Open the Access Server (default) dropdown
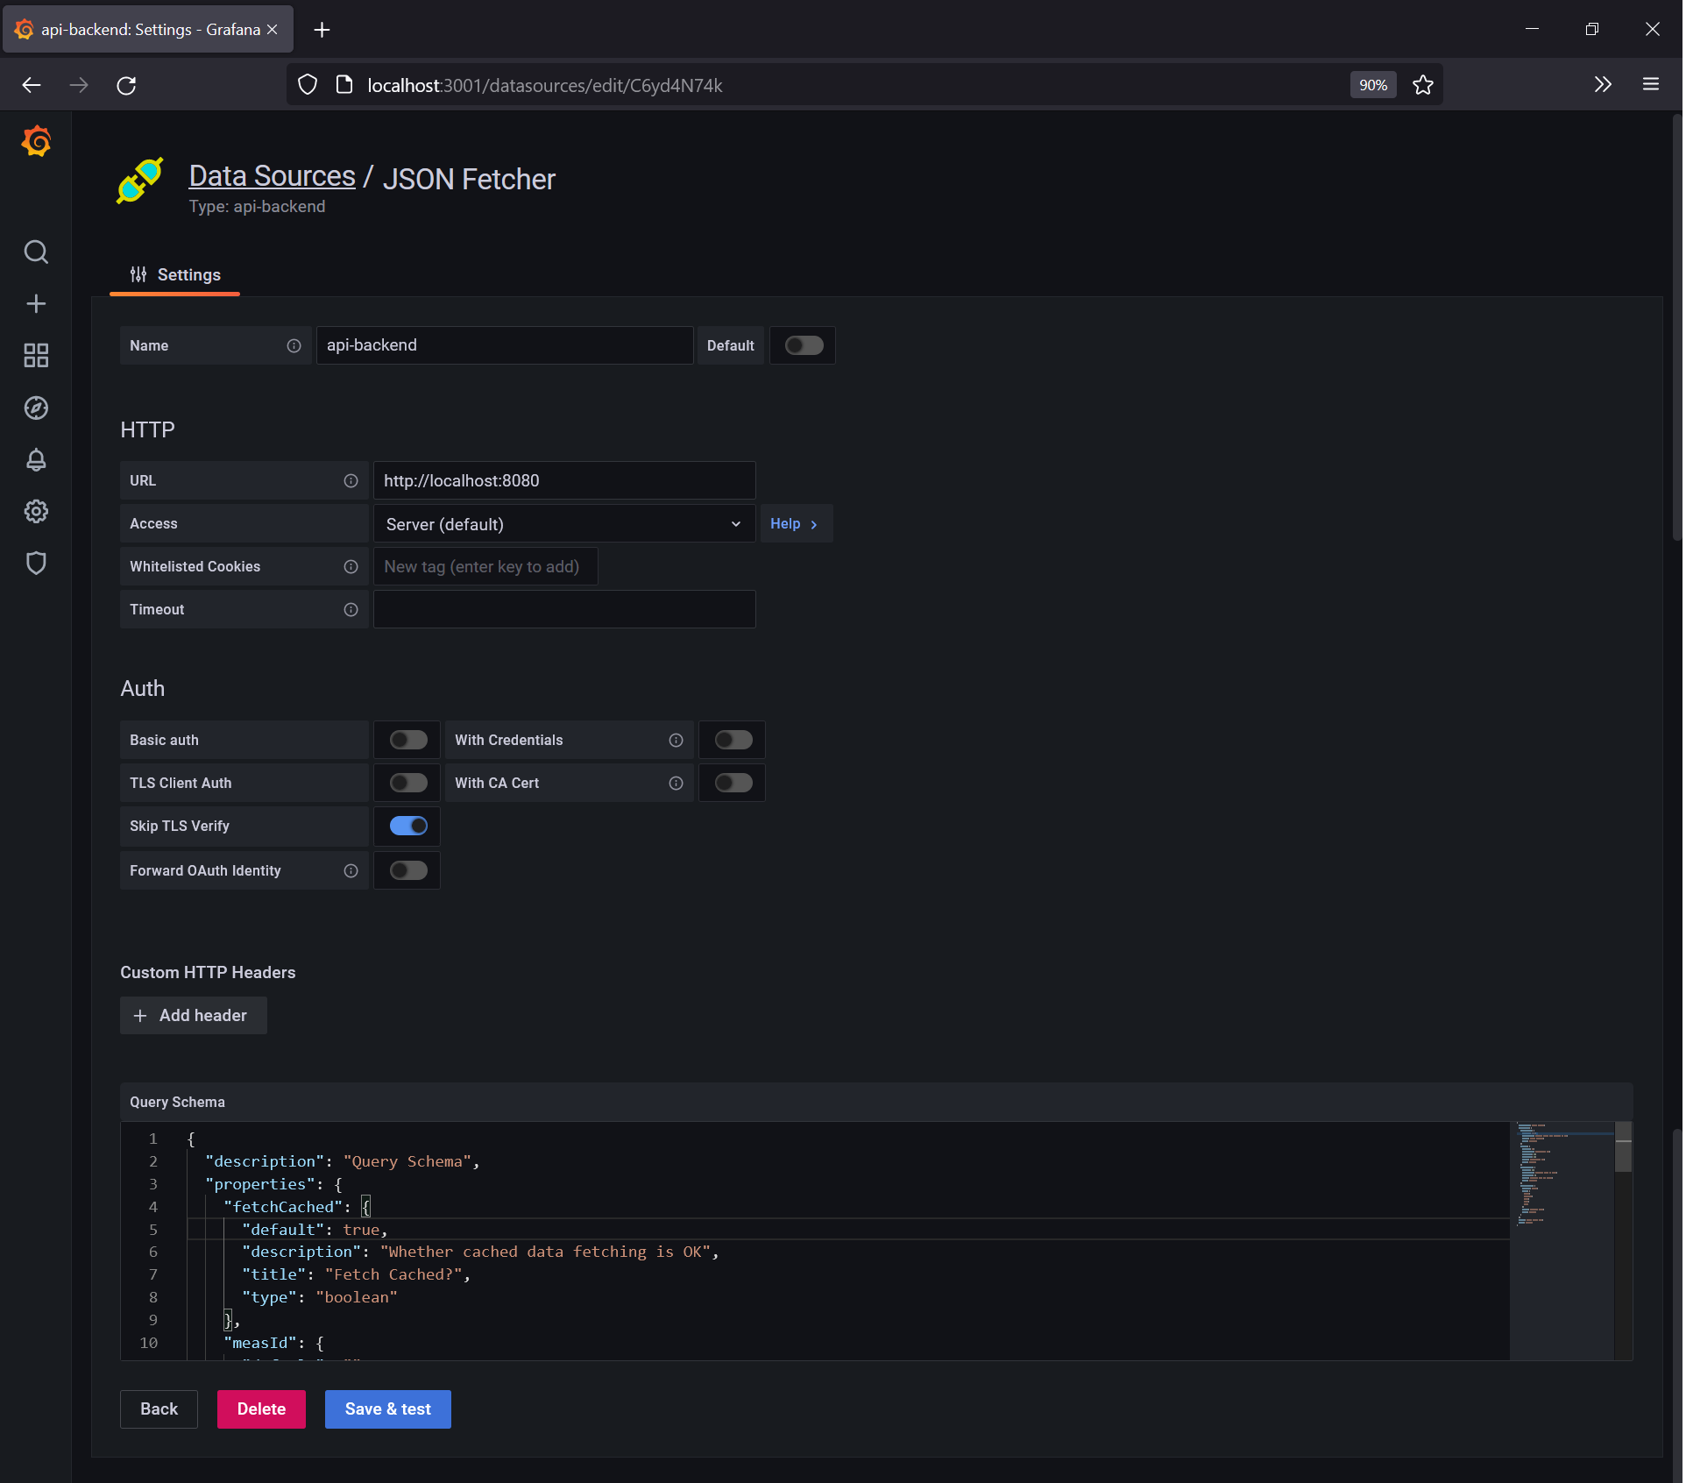 pos(563,524)
